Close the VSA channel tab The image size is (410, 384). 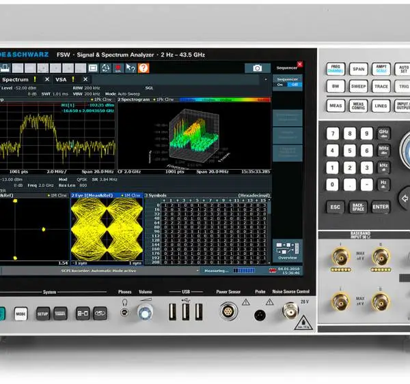pos(85,79)
